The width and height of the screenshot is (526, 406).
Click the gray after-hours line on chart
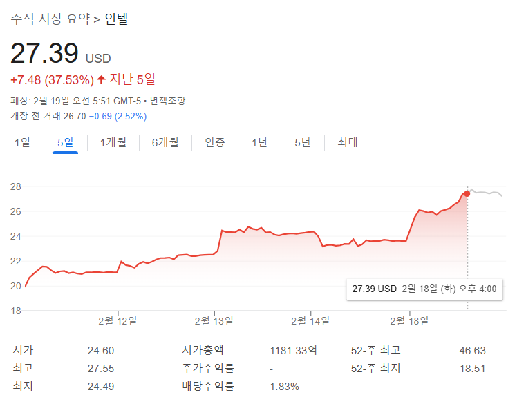487,193
